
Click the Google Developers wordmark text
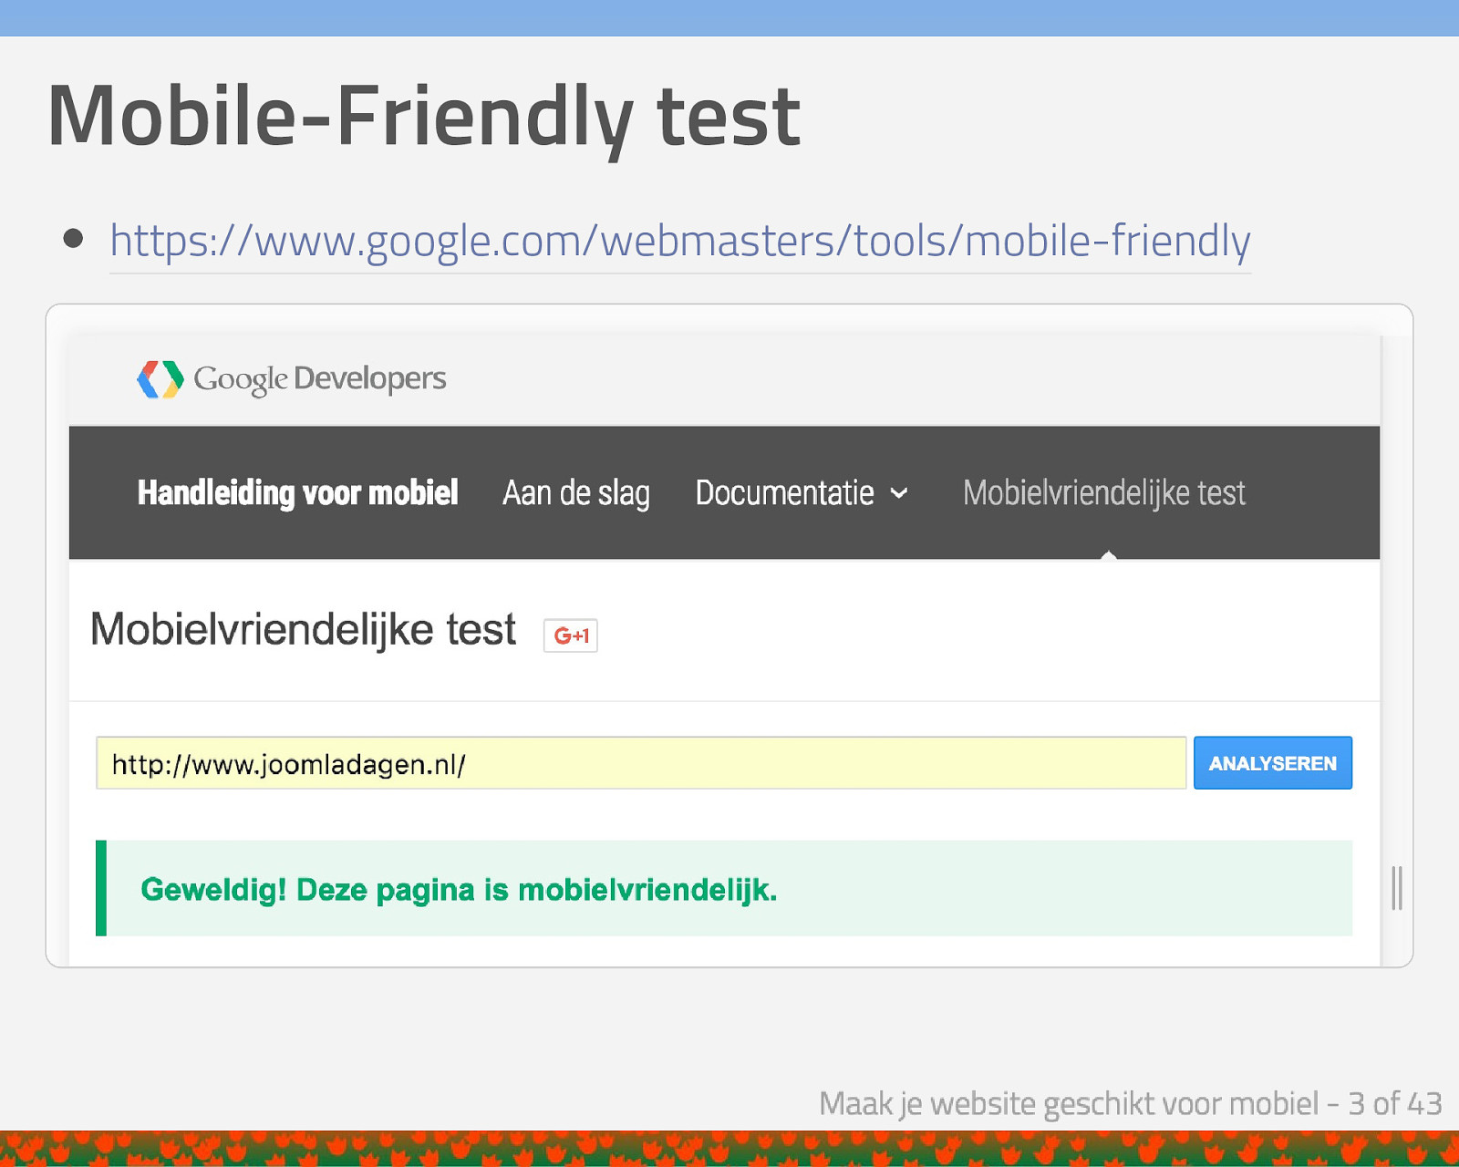tap(320, 379)
